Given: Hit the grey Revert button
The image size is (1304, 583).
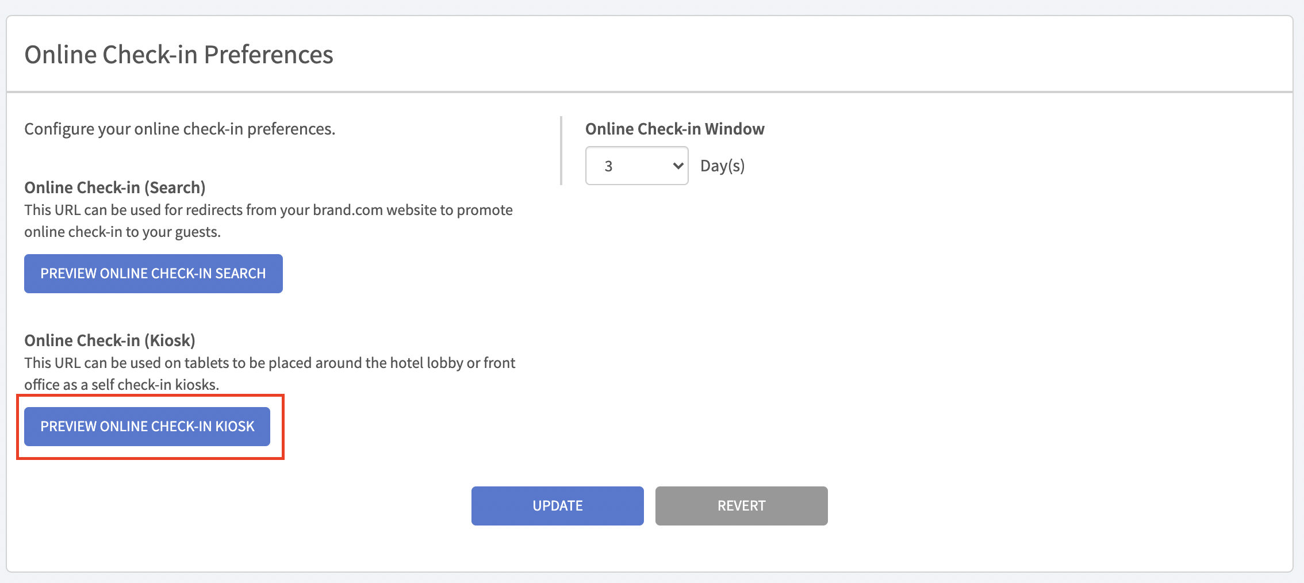Looking at the screenshot, I should coord(741,506).
